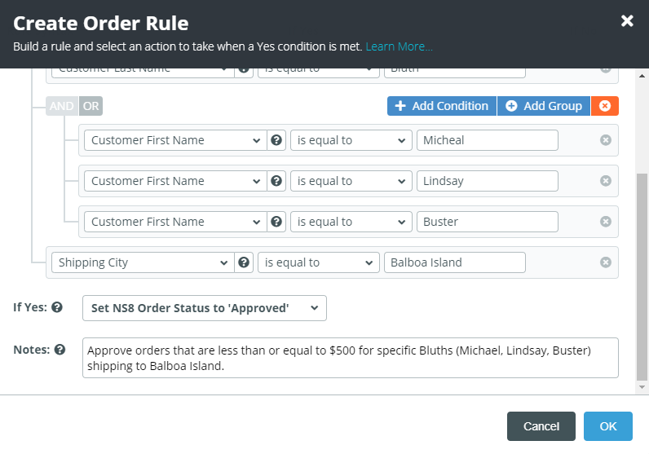
Task: Show help for Micheal row field
Action: 276,140
